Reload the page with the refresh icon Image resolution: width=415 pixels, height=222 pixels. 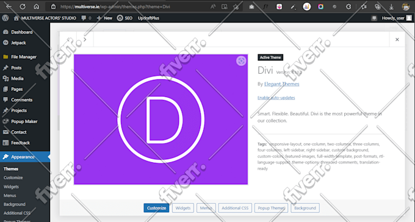tap(23, 7)
